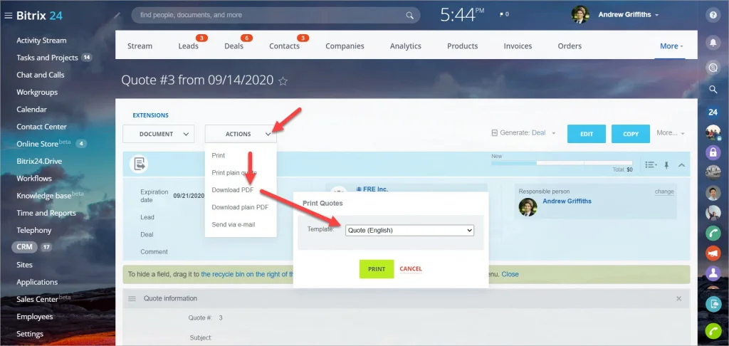Expand the DOCUMENT dropdown
The image size is (729, 346).
click(x=159, y=134)
